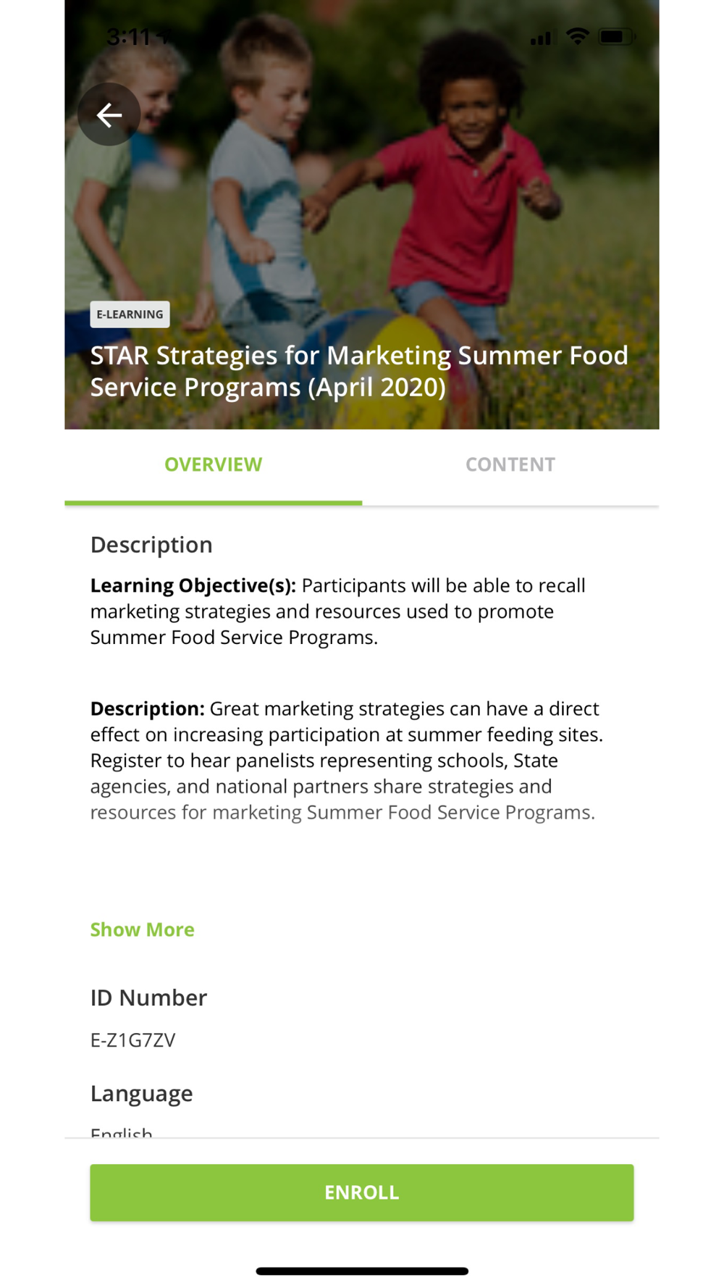Expand description with Show More
Image resolution: width=724 pixels, height=1288 pixels.
142,929
